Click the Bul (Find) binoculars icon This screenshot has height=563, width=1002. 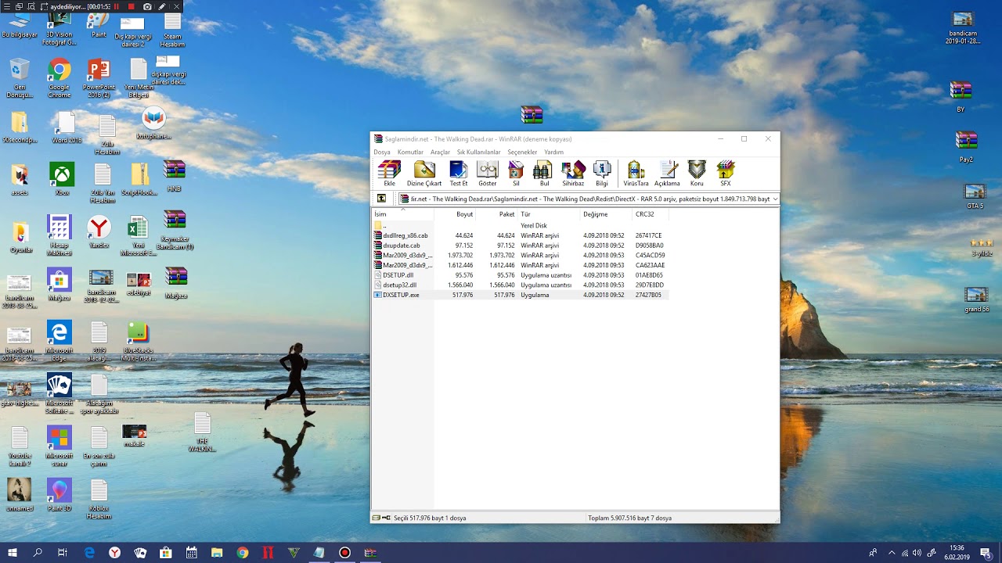tap(544, 173)
